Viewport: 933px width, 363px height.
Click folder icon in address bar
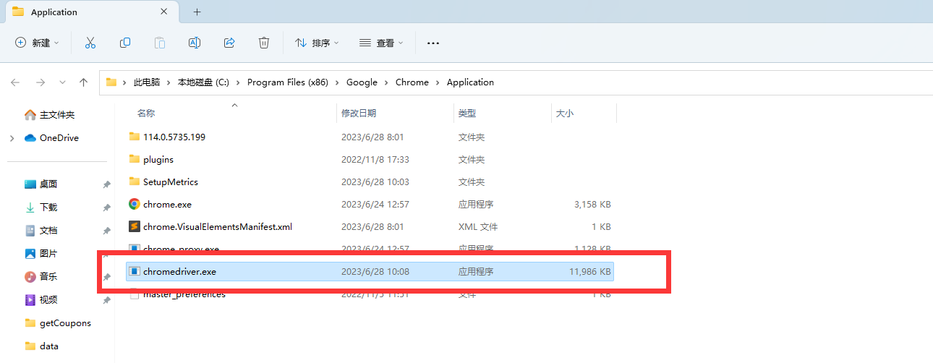[x=111, y=82]
